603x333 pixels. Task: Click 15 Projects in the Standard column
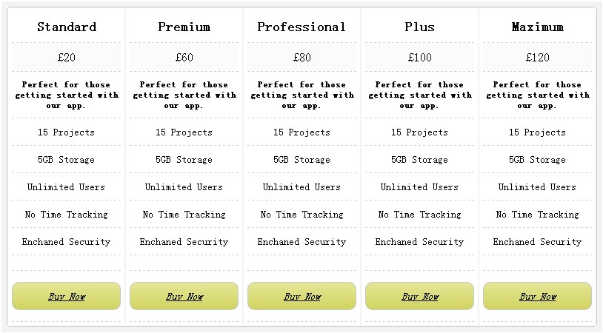click(x=67, y=132)
